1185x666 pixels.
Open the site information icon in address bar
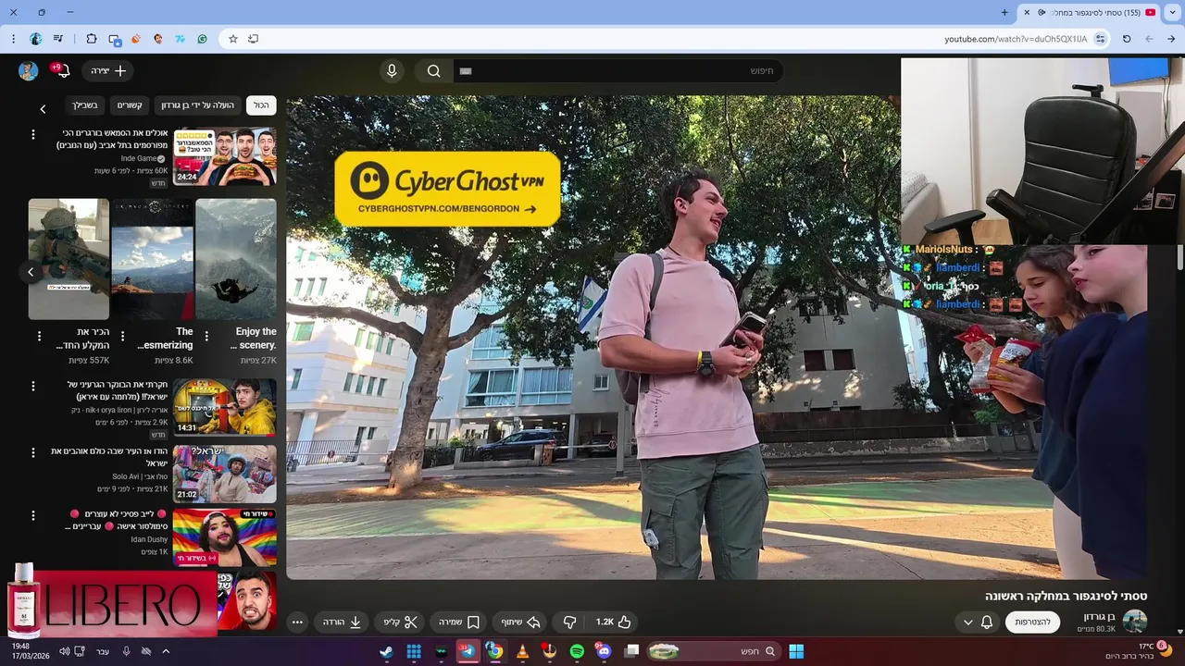pyautogui.click(x=1100, y=39)
